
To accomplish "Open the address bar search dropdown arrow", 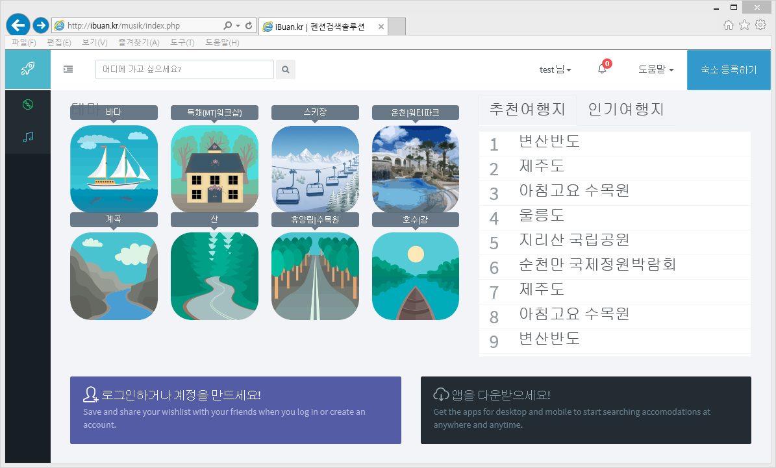I will tap(237, 26).
